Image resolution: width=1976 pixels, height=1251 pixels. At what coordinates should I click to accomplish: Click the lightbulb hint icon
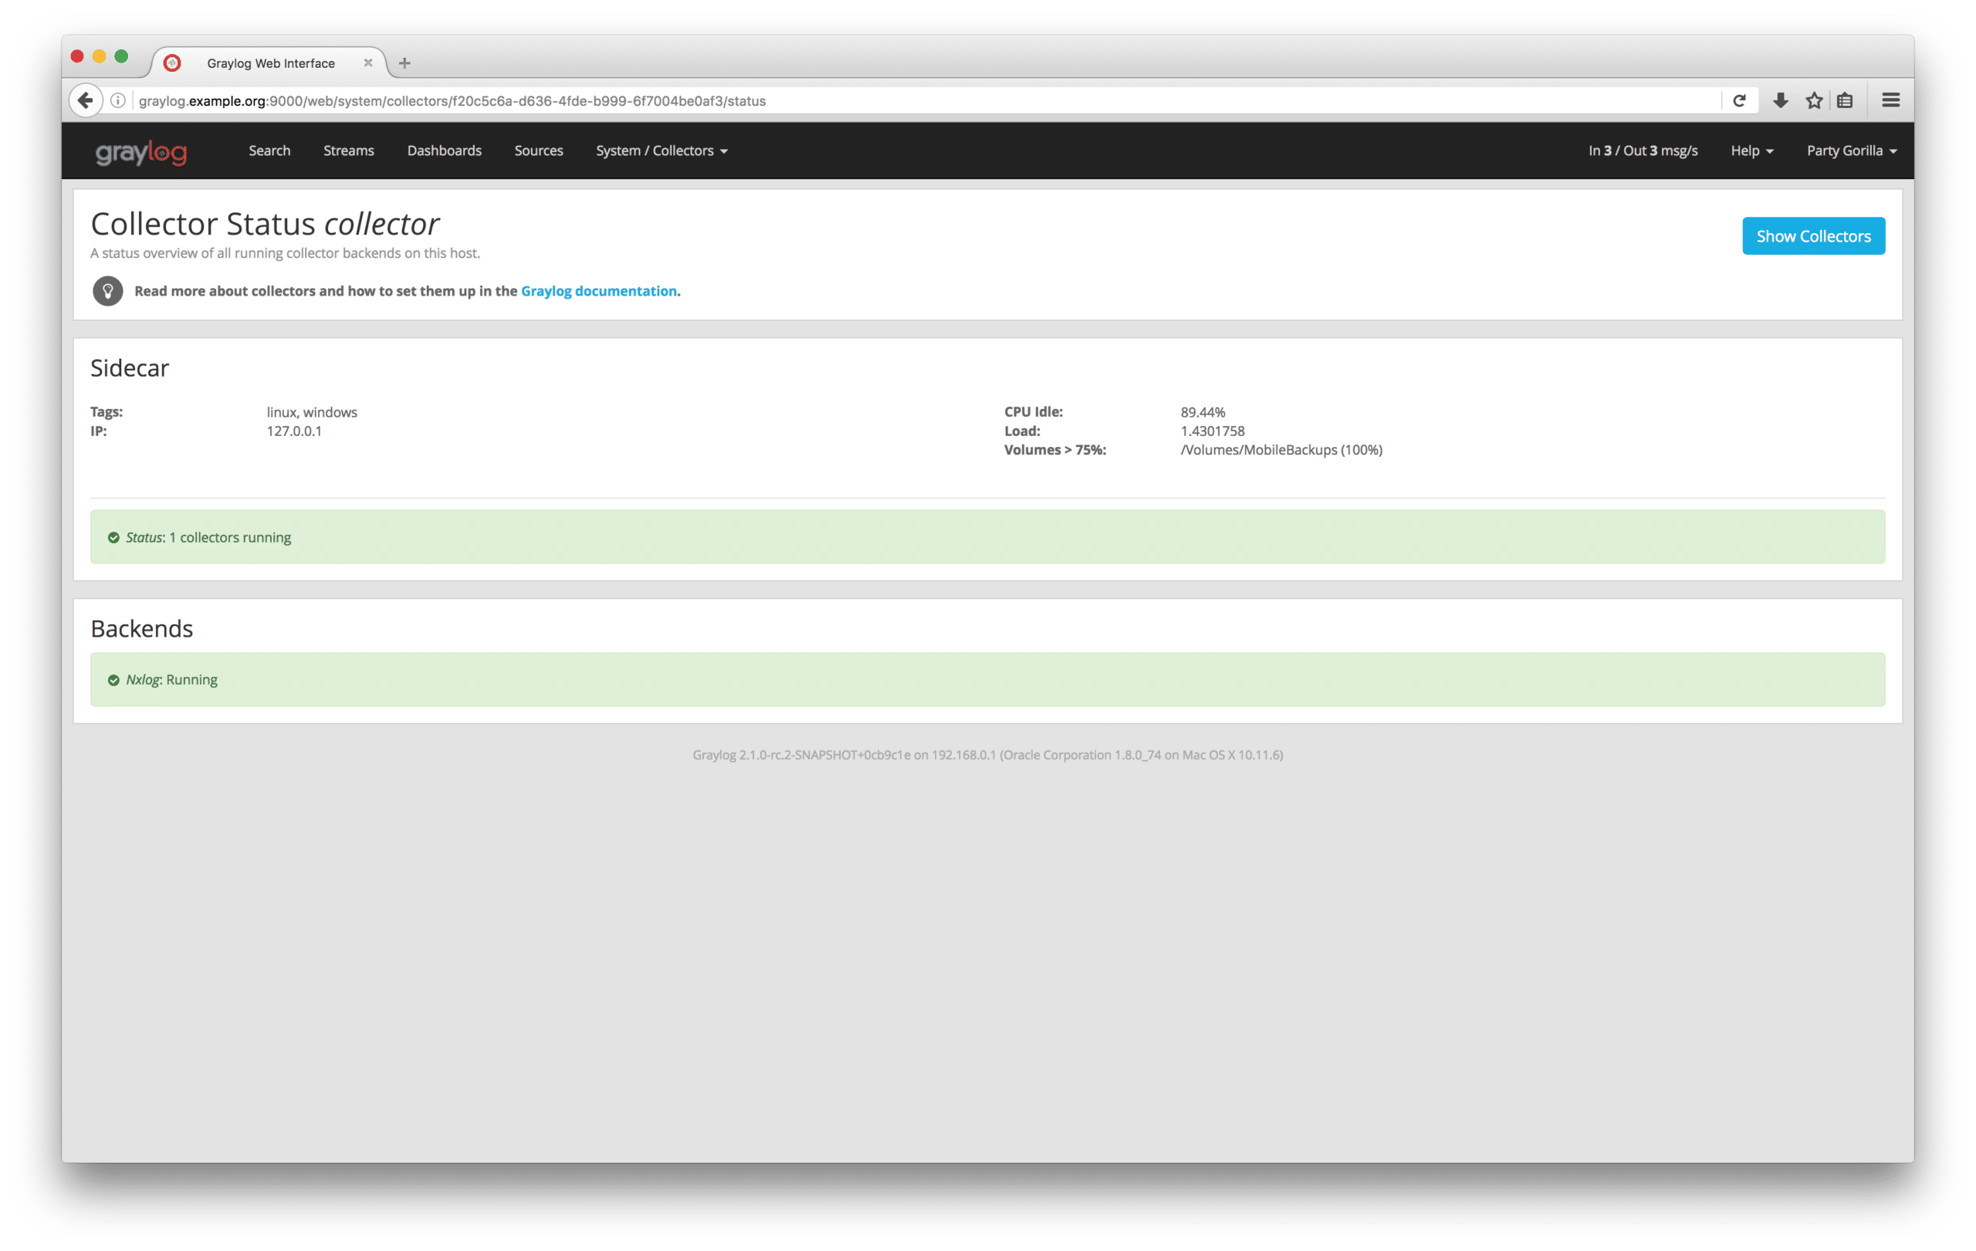point(107,291)
